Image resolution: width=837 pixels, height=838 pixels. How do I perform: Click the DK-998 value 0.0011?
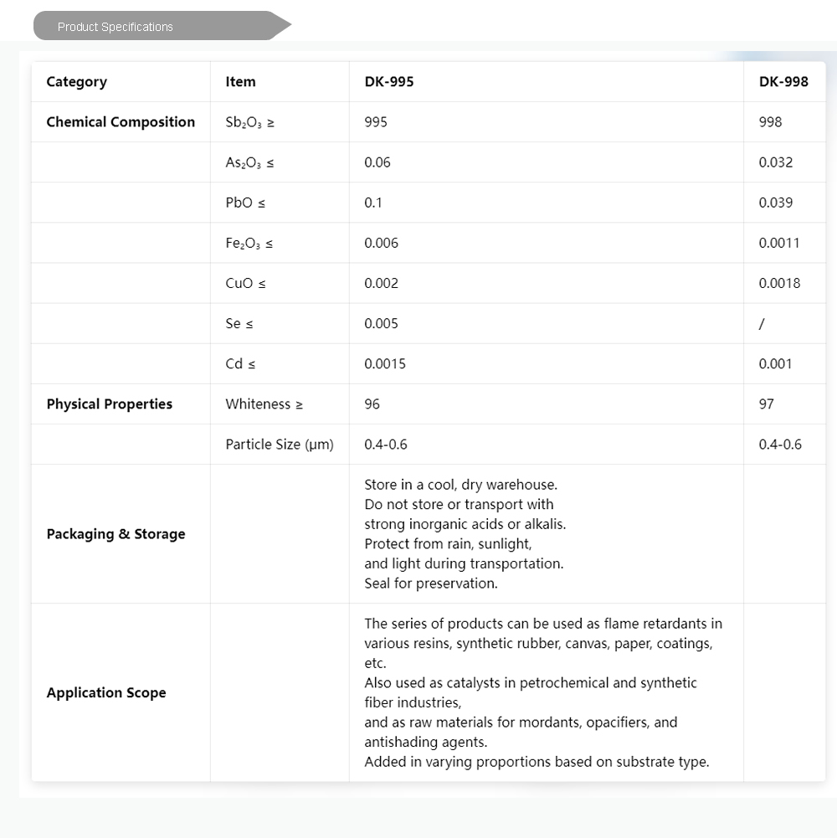(x=779, y=244)
